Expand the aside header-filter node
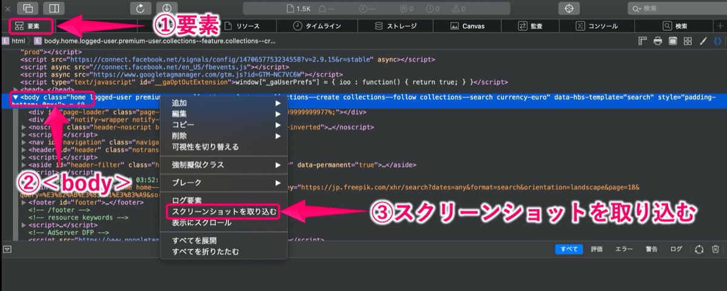Viewport: 727px width, 291px height. point(24,165)
